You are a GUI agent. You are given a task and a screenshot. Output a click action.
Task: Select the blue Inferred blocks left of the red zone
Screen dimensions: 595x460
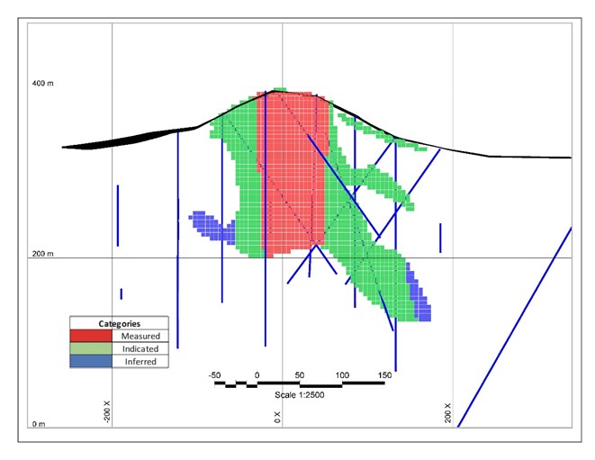pos(212,227)
